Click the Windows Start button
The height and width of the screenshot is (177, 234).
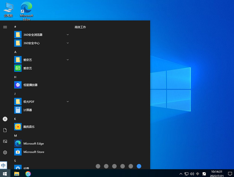(5, 174)
